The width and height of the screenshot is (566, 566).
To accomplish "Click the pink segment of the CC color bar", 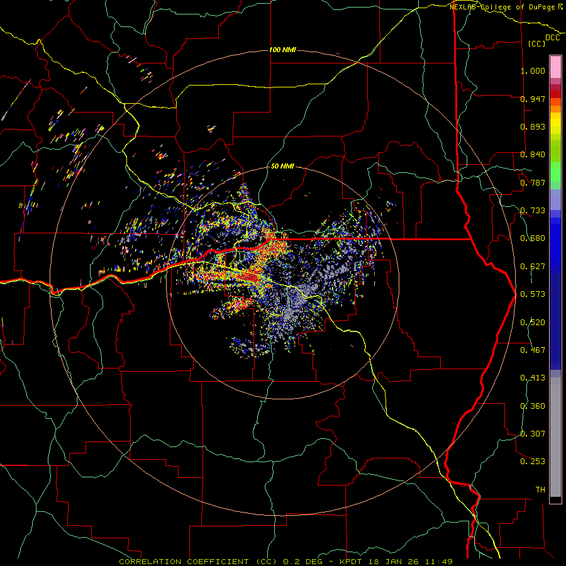I will (555, 67).
